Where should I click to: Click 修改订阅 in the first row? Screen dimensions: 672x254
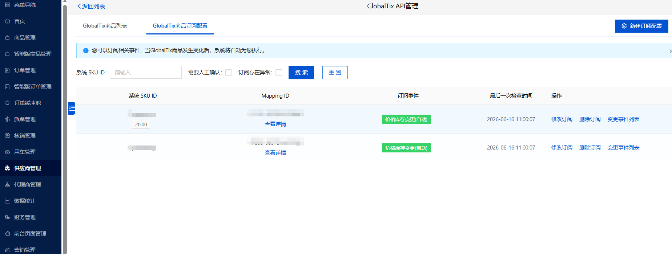[x=562, y=119]
